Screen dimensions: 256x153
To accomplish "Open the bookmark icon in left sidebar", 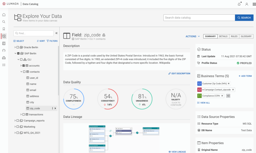I will click(4, 29).
